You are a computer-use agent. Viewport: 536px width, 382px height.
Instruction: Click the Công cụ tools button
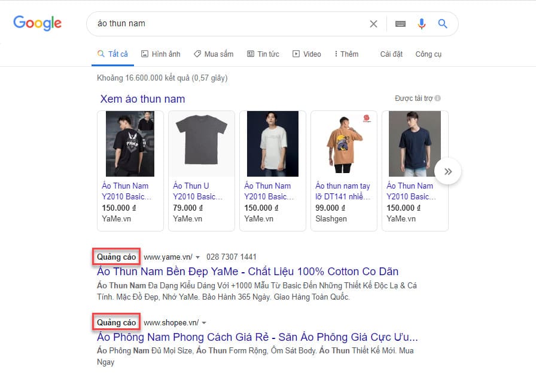428,53
